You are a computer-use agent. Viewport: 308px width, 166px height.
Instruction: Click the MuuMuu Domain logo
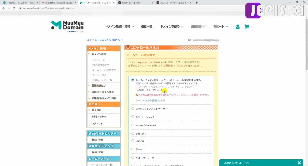pos(67,26)
